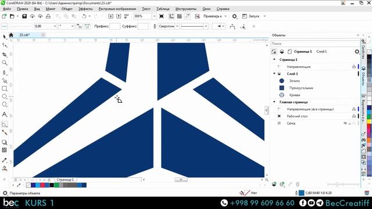
Task: Select the Transparency checkerboard tool
Action: click(x=4, y=150)
